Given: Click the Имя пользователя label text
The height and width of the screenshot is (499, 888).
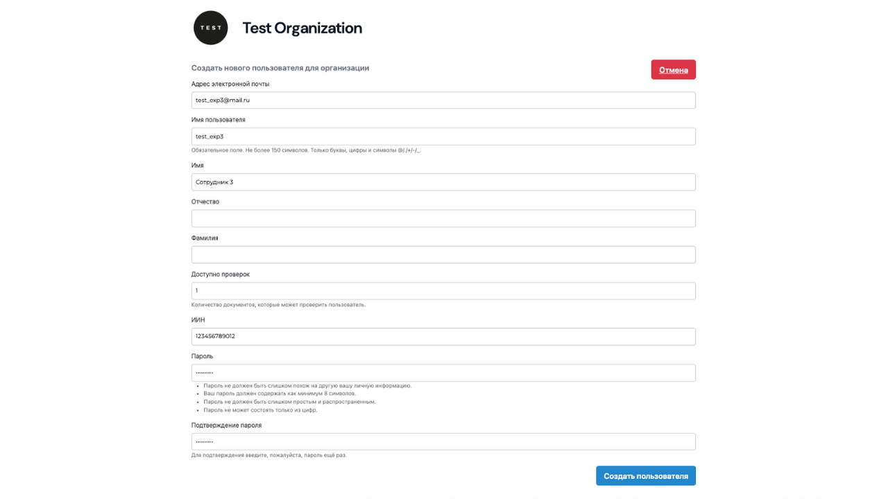Looking at the screenshot, I should coord(218,120).
